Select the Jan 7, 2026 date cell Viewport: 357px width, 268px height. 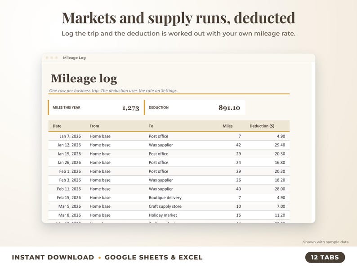(70, 136)
